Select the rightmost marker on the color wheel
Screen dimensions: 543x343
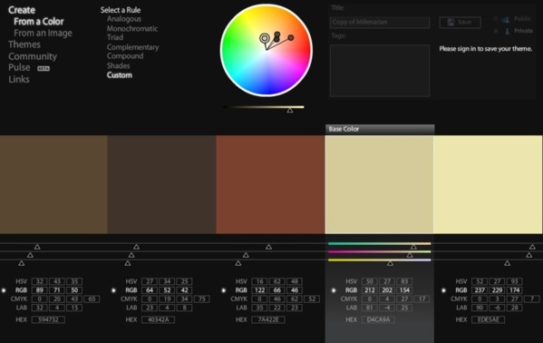point(291,37)
